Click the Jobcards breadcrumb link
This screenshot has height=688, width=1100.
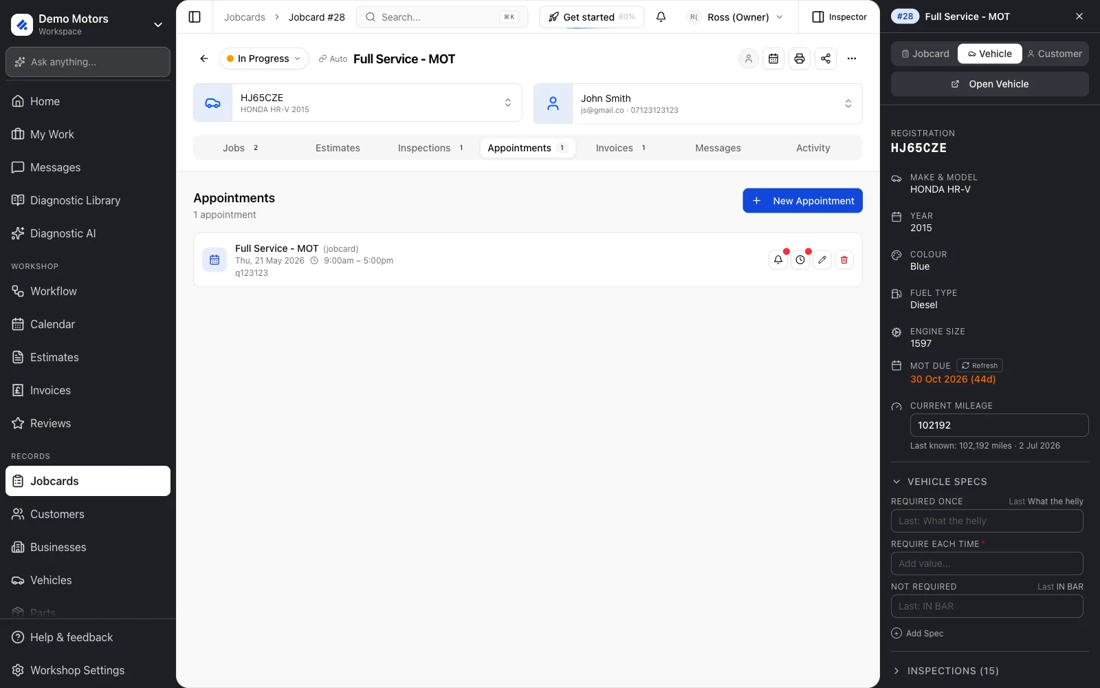click(x=245, y=17)
